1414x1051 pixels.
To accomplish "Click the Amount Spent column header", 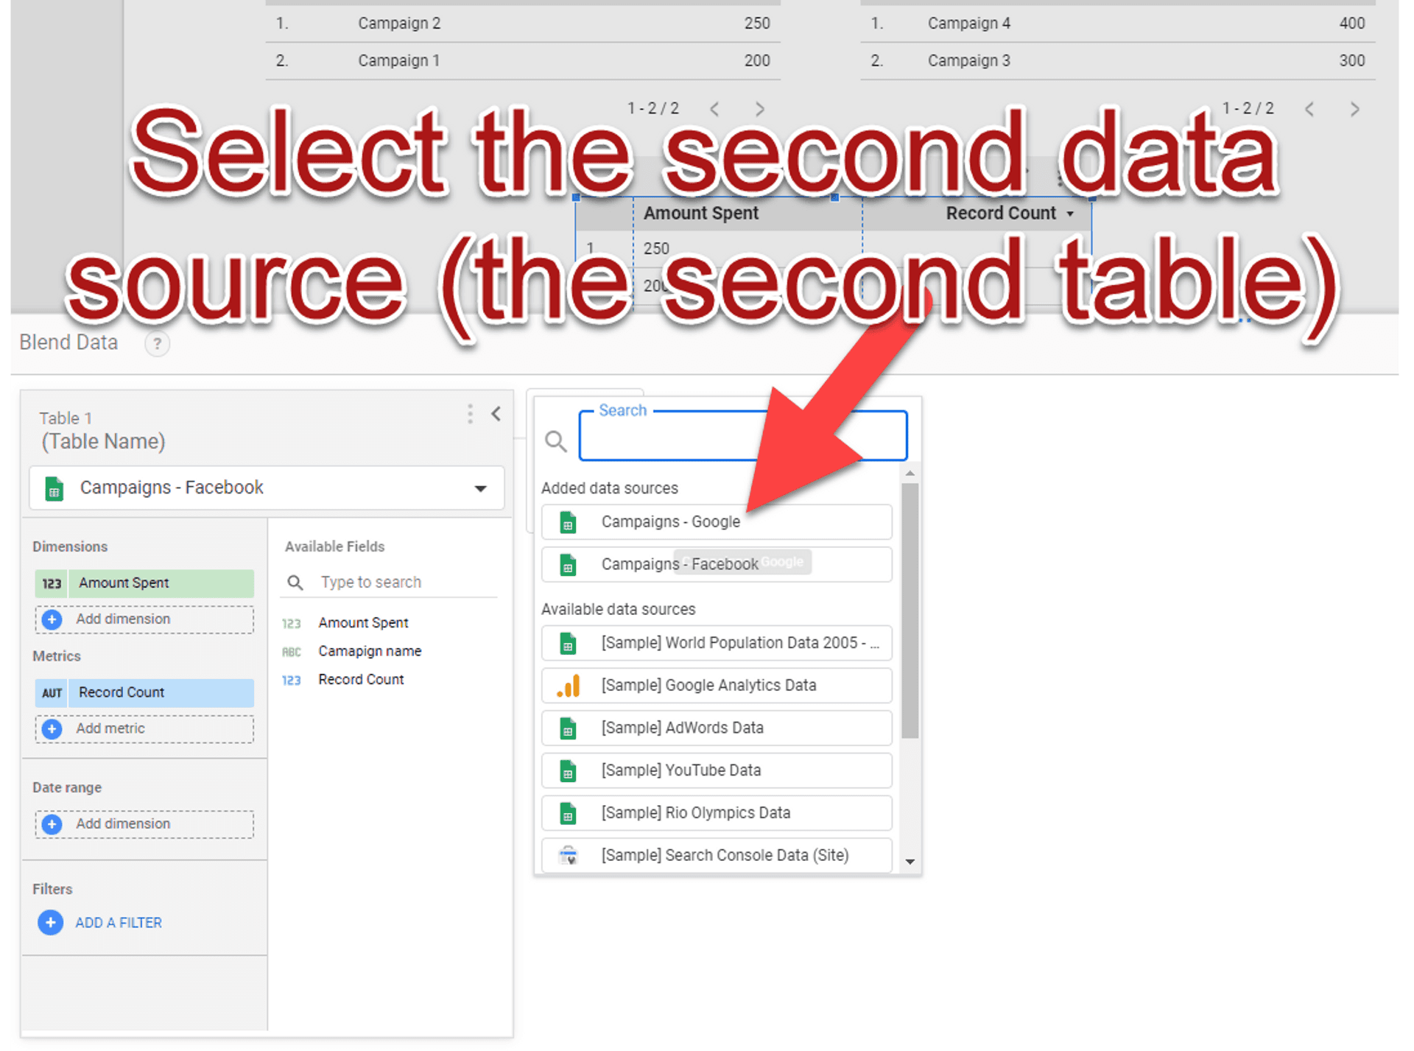I will (x=700, y=214).
